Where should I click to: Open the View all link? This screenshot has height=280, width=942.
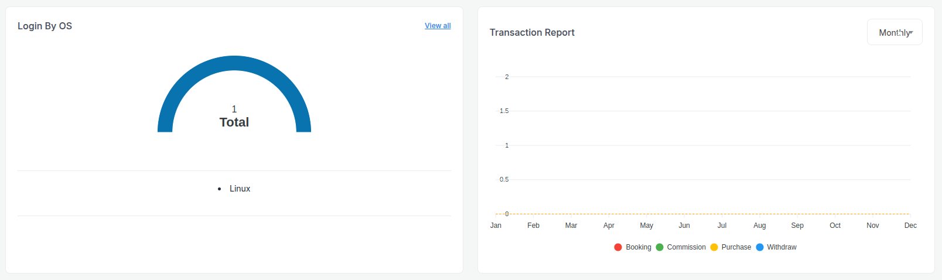[438, 26]
